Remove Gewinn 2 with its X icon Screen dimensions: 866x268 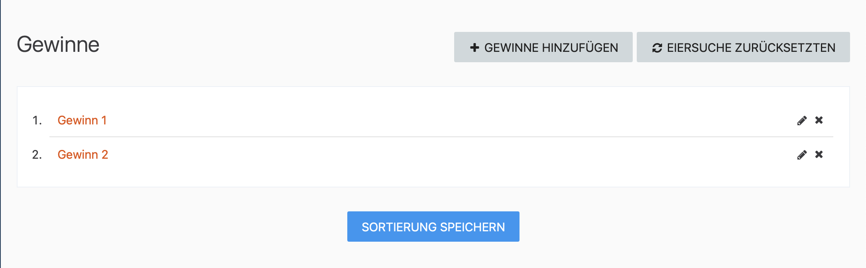[819, 154]
